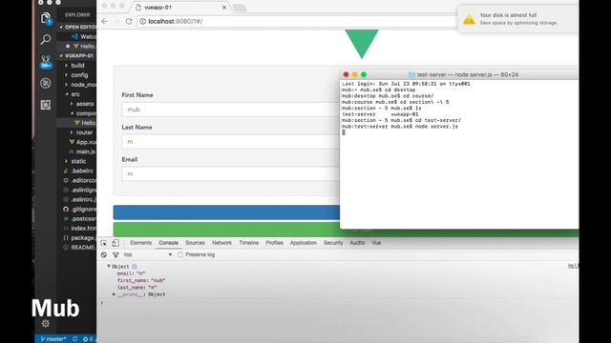Click the blue form button
611x343 pixels.
[226, 212]
